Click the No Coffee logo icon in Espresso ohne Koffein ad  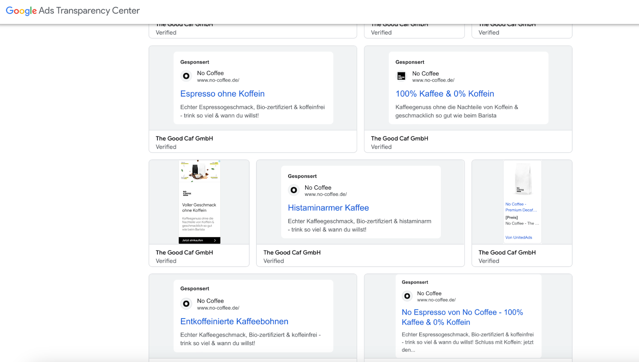pyautogui.click(x=186, y=76)
